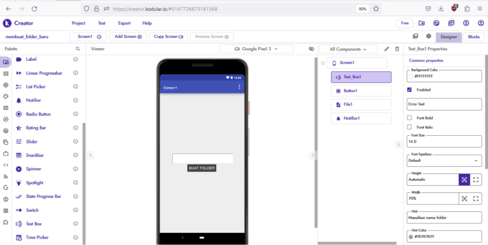Viewport: 488px width, 245px height.
Task: Rename component with pencil icon
Action: click(386, 49)
